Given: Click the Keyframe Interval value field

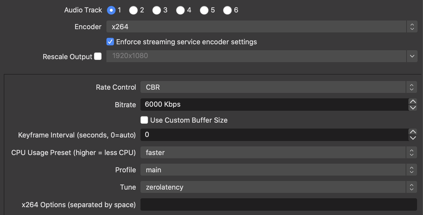Looking at the screenshot, I should pyautogui.click(x=247, y=135).
